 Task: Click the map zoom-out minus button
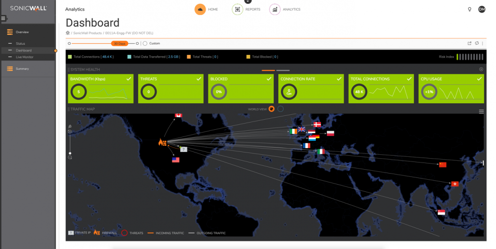coord(70,157)
